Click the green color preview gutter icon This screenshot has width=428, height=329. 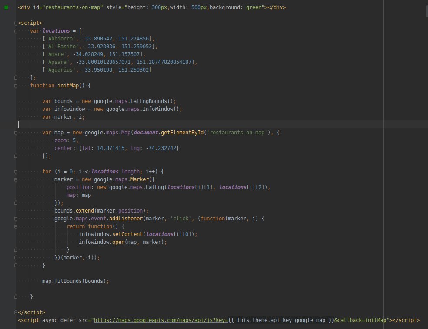(6, 7)
